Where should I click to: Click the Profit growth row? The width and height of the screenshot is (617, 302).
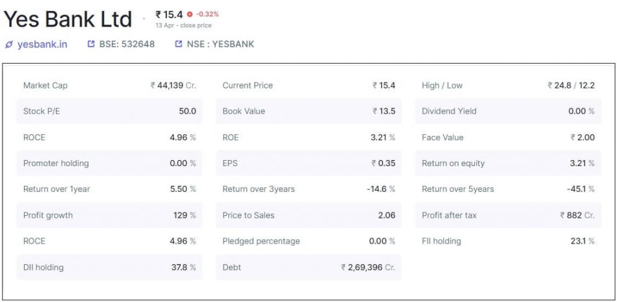tap(109, 215)
